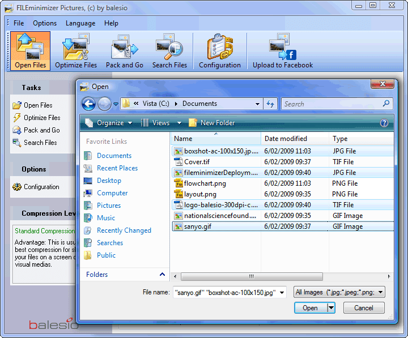
Task: Open Configuration in the Options panel
Action: pyautogui.click(x=36, y=187)
